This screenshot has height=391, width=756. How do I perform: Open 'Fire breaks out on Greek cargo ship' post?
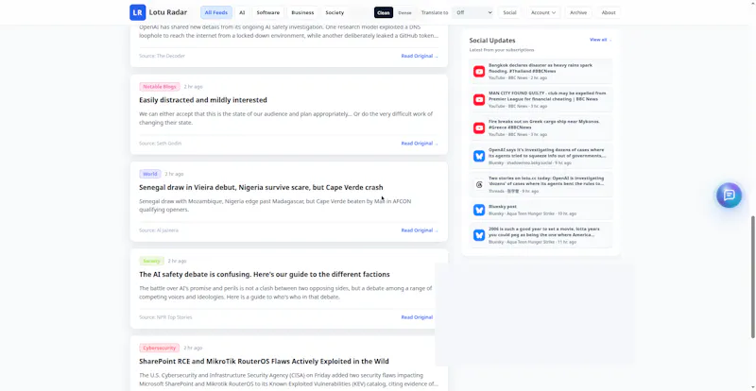[x=544, y=125]
